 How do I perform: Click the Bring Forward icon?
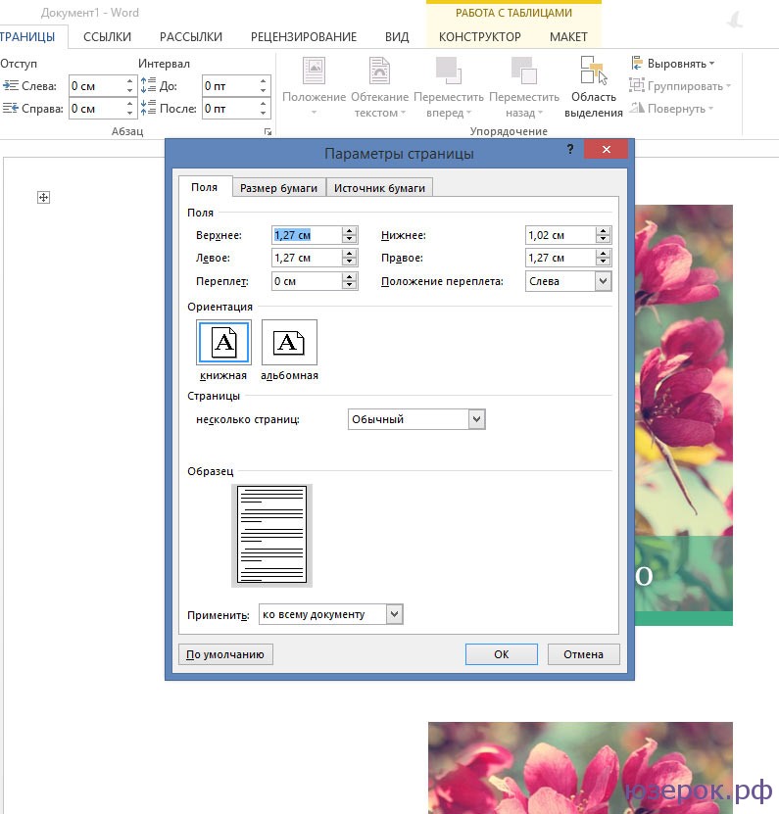point(448,71)
